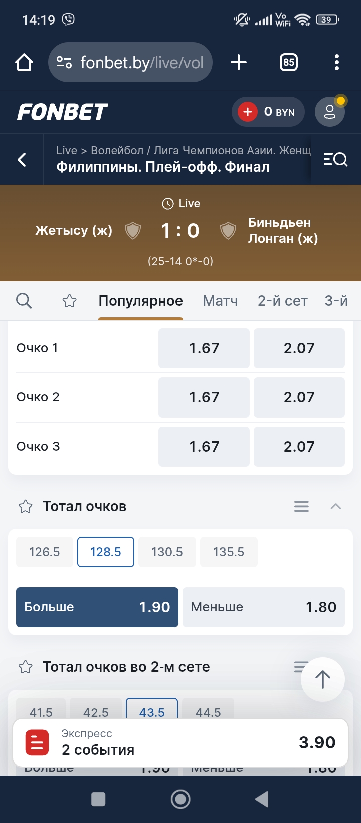361x823 pixels.
Task: Open Тотал очков layout options menu
Action: (x=301, y=507)
